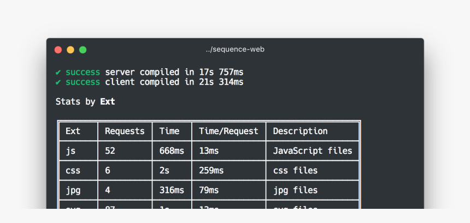Select the Requests column header

(125, 131)
